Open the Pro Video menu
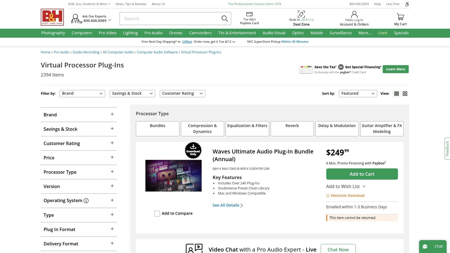 (107, 33)
